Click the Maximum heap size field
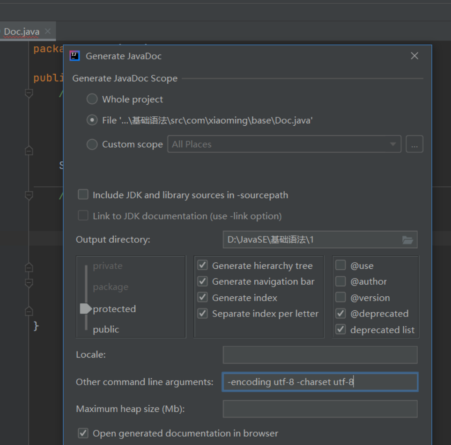451x445 pixels. click(x=320, y=409)
